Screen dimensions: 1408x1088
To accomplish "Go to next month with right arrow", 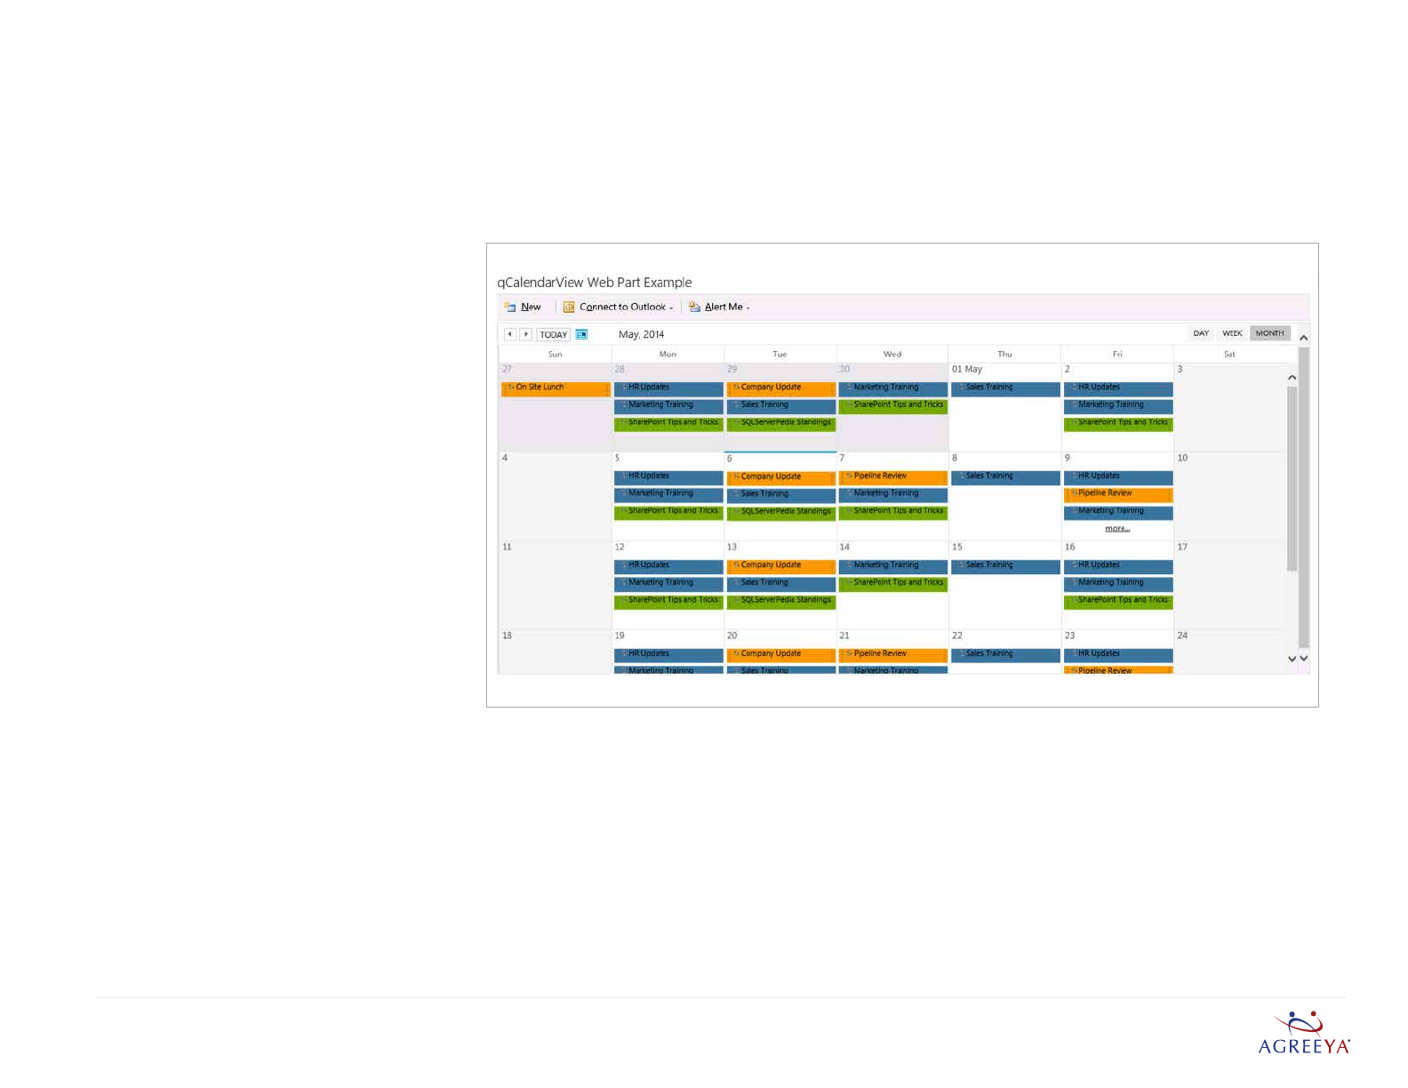I will [525, 334].
